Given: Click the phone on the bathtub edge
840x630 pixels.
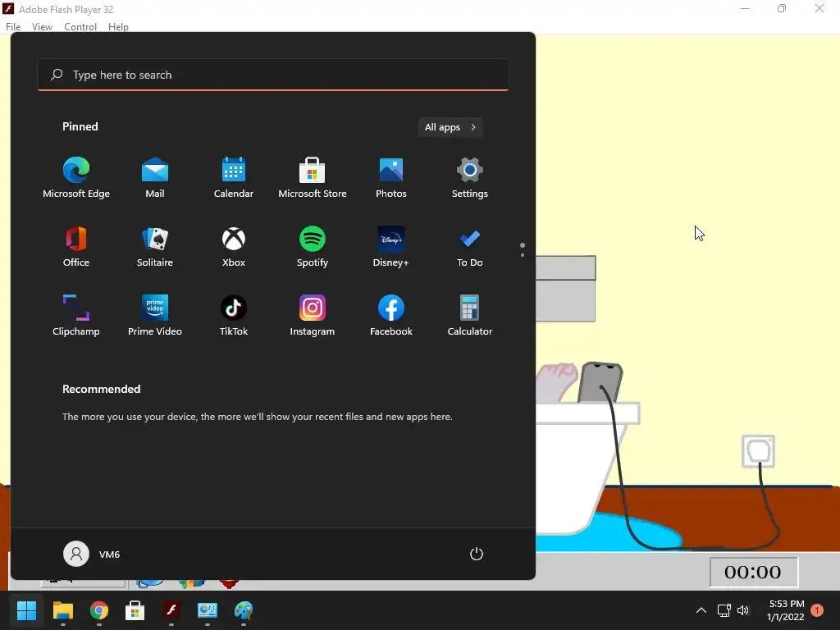Looking at the screenshot, I should click(600, 382).
